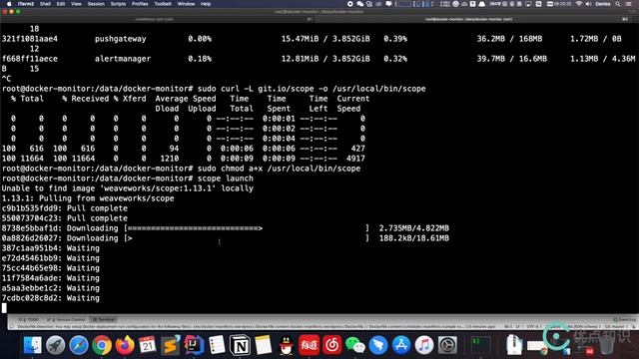
Task: Open the Apple menu
Action: tap(9, 4)
